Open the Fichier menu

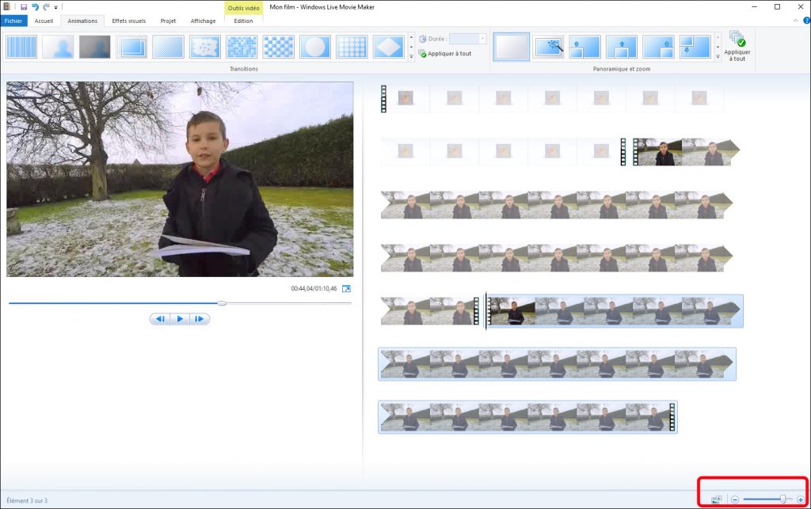click(13, 21)
